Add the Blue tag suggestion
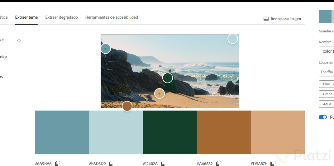The width and height of the screenshot is (334, 166). pyautogui.click(x=327, y=84)
